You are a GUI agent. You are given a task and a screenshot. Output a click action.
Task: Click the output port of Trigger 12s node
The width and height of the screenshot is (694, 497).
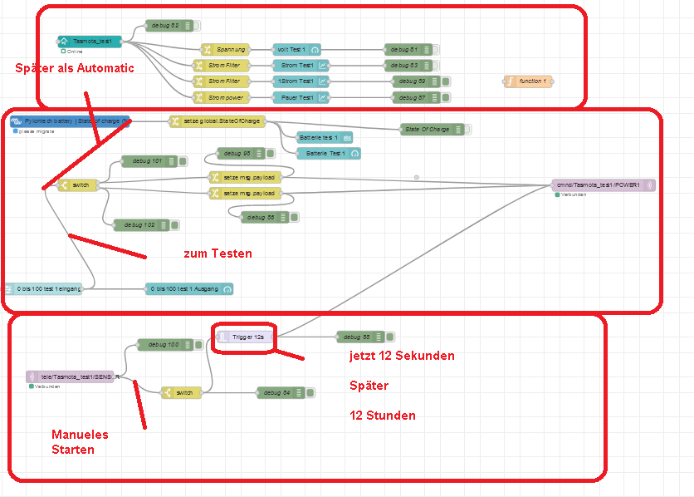click(273, 337)
